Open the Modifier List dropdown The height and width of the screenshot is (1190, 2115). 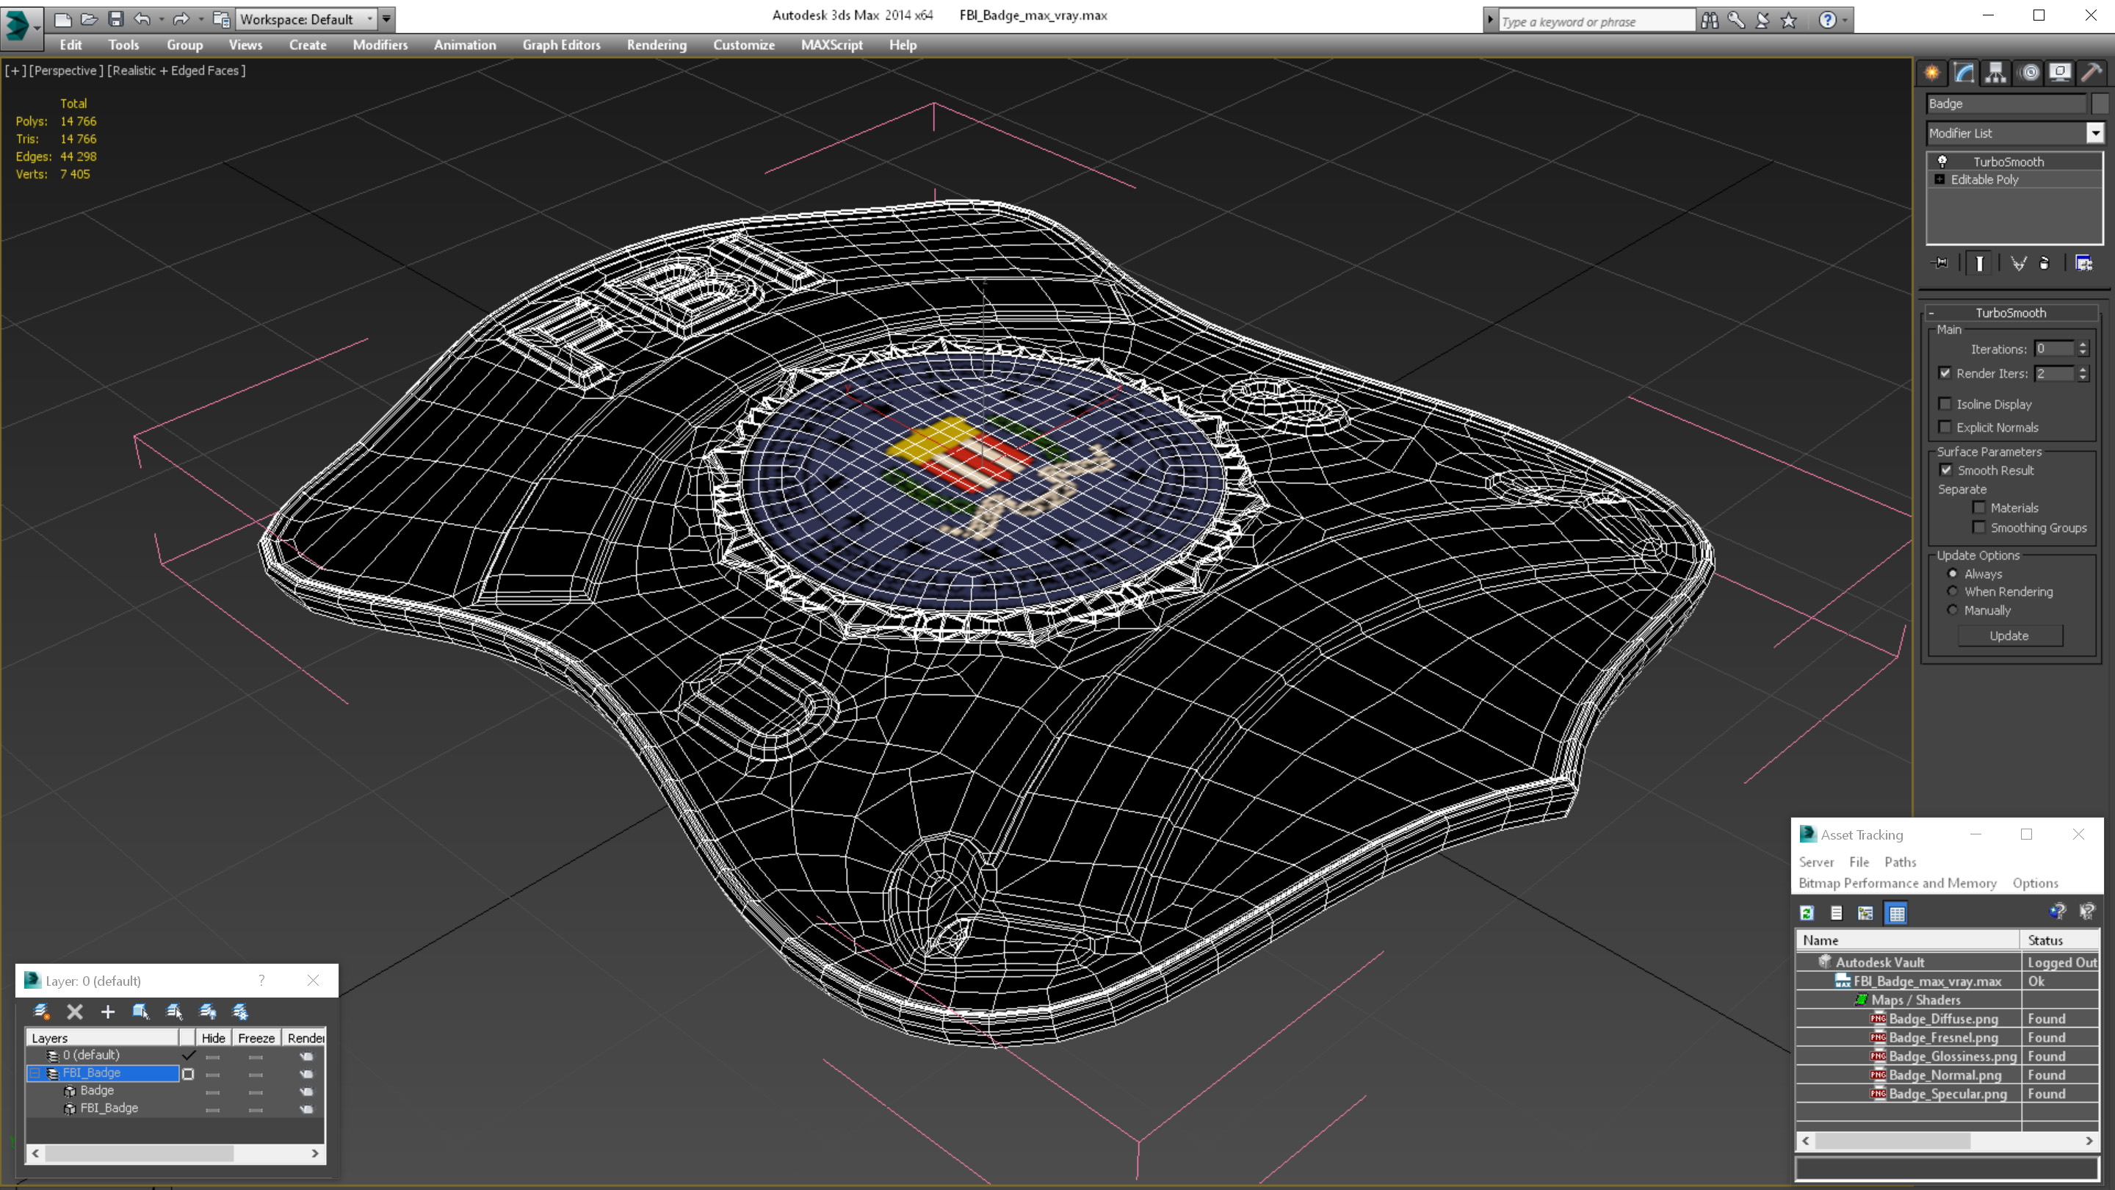click(2094, 132)
